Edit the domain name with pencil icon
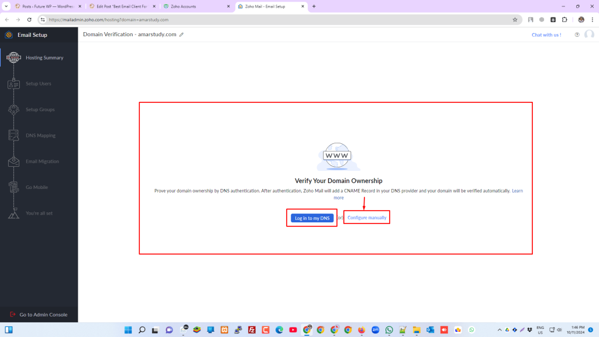The width and height of the screenshot is (599, 337). (181, 35)
